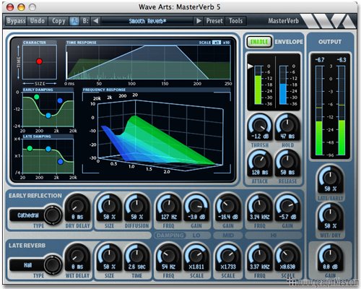Click the Early Reflection type selector wheel
The width and height of the screenshot is (361, 289).
[53, 215]
